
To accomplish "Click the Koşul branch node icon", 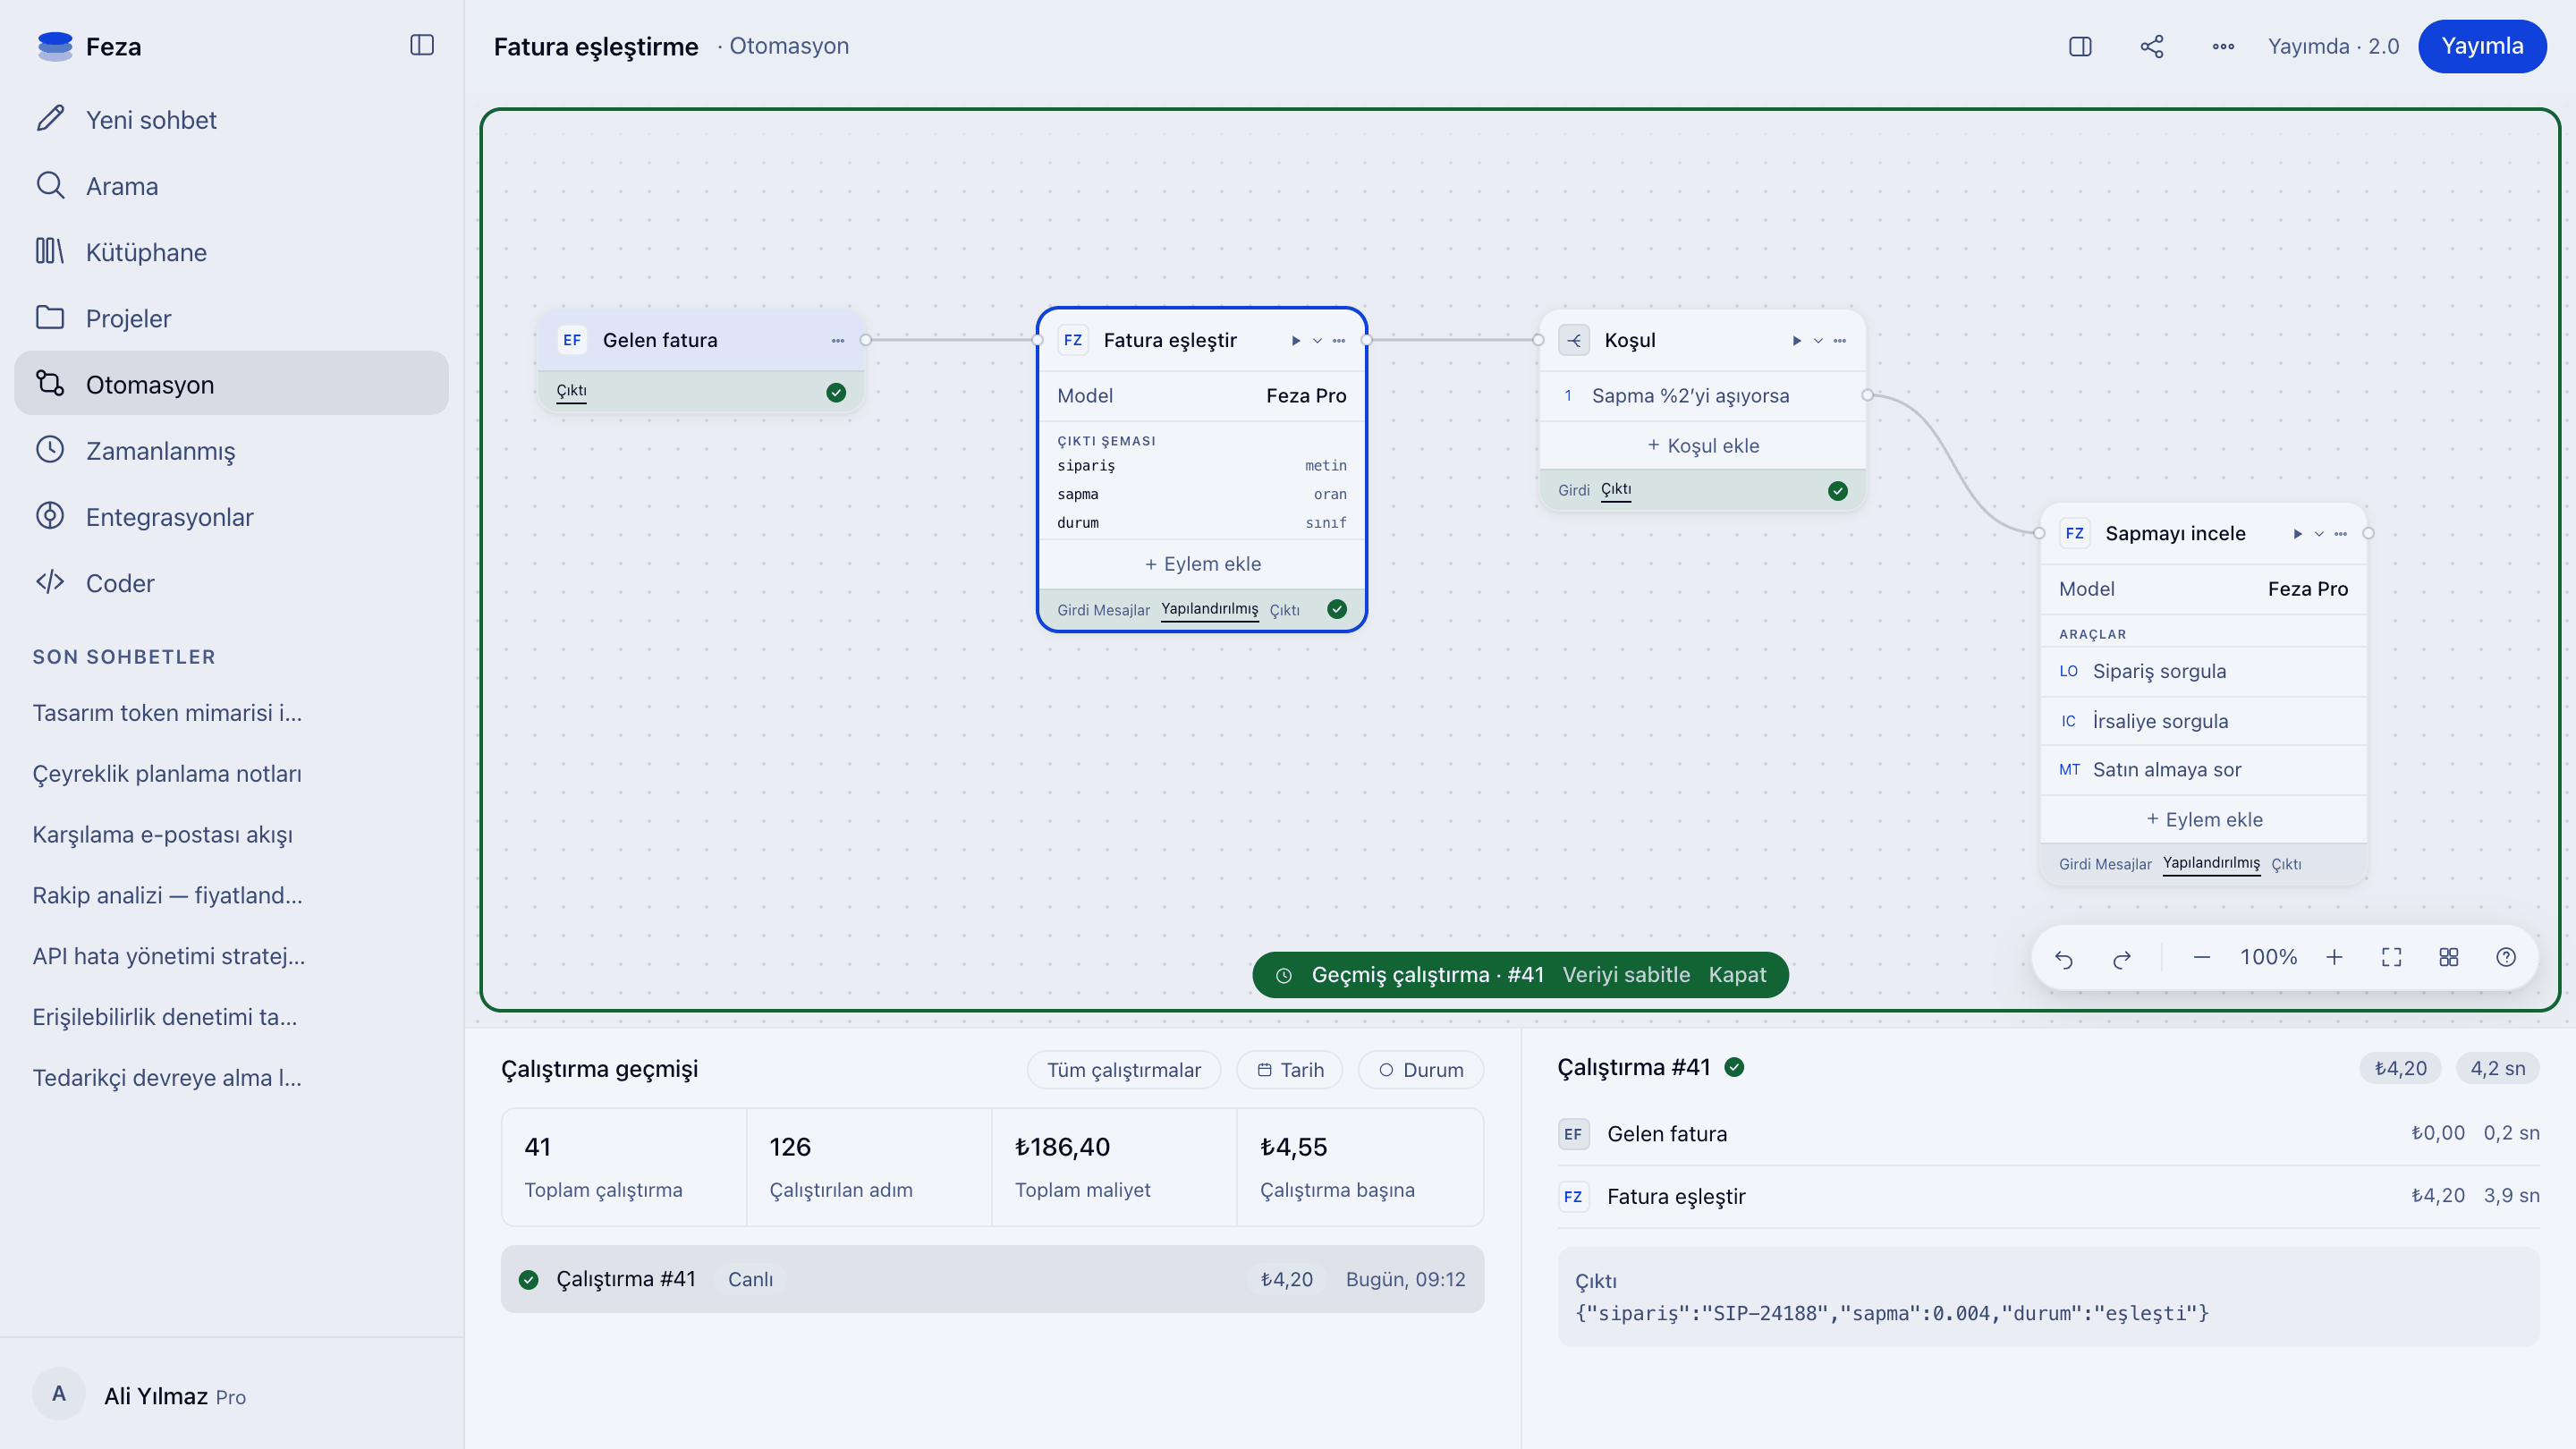I will tap(1574, 341).
